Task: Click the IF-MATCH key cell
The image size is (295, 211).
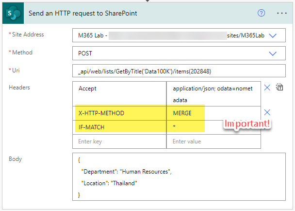Action: (x=119, y=127)
